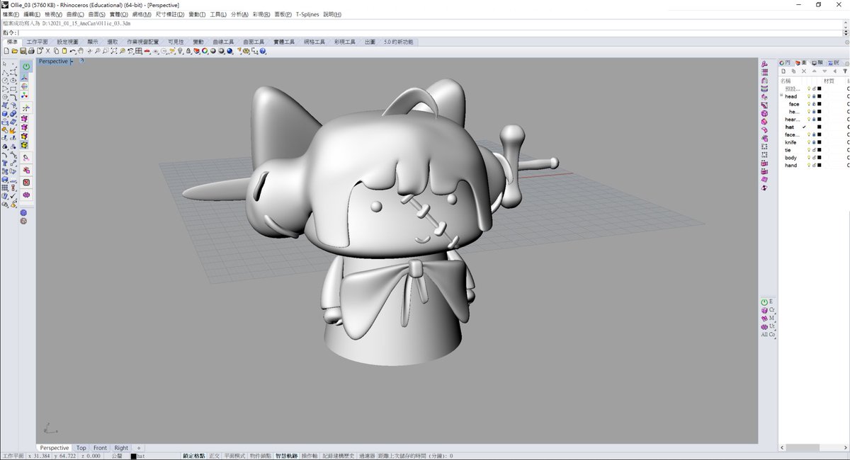The width and height of the screenshot is (850, 460).
Task: Click the light bulb Show/Hide toolbar icon
Action: 180,51
